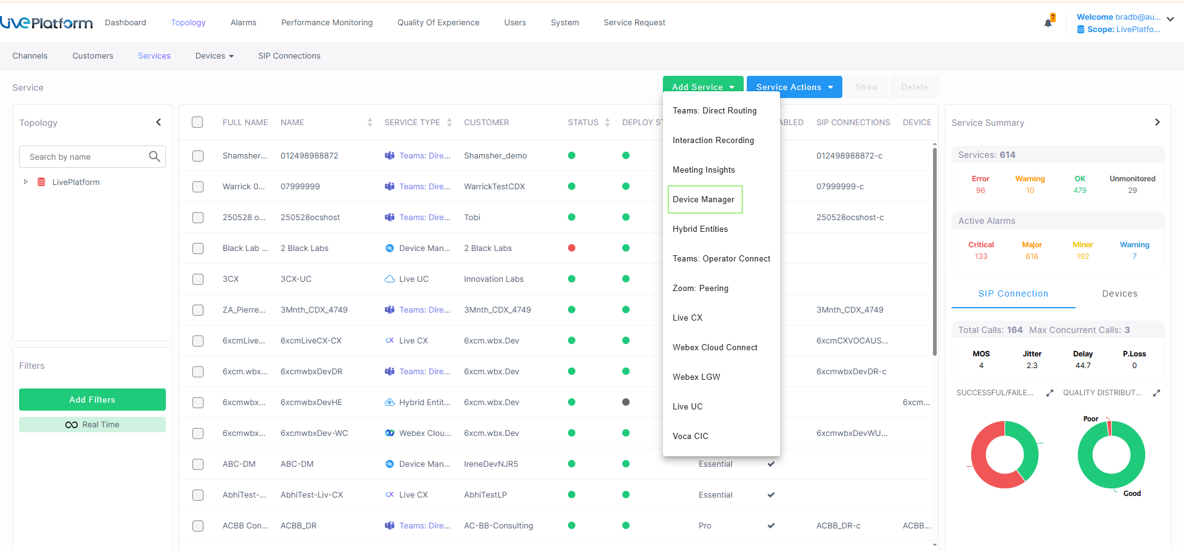Image resolution: width=1184 pixels, height=550 pixels.
Task: Enlarge the Successful/Failed chart
Action: [1050, 393]
